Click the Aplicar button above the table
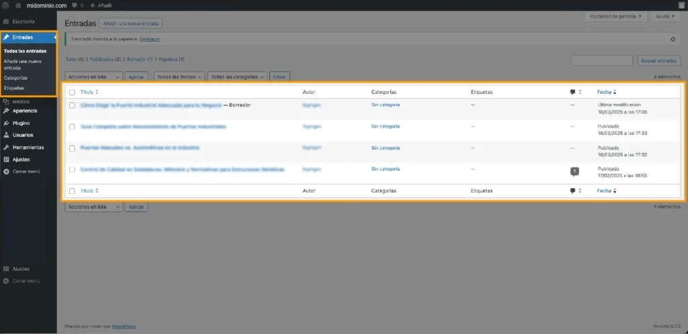The height and width of the screenshot is (334, 688). pos(136,76)
